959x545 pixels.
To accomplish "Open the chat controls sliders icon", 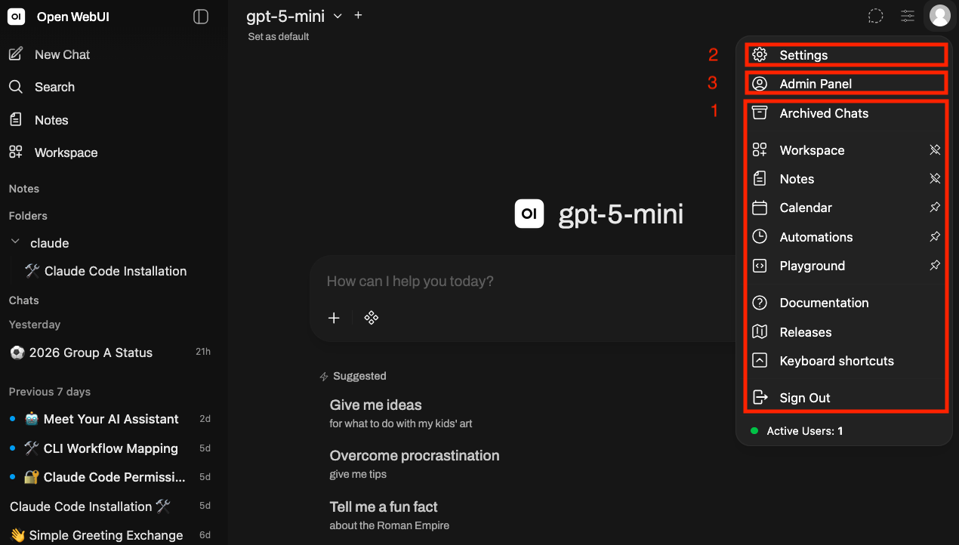I will click(x=908, y=16).
